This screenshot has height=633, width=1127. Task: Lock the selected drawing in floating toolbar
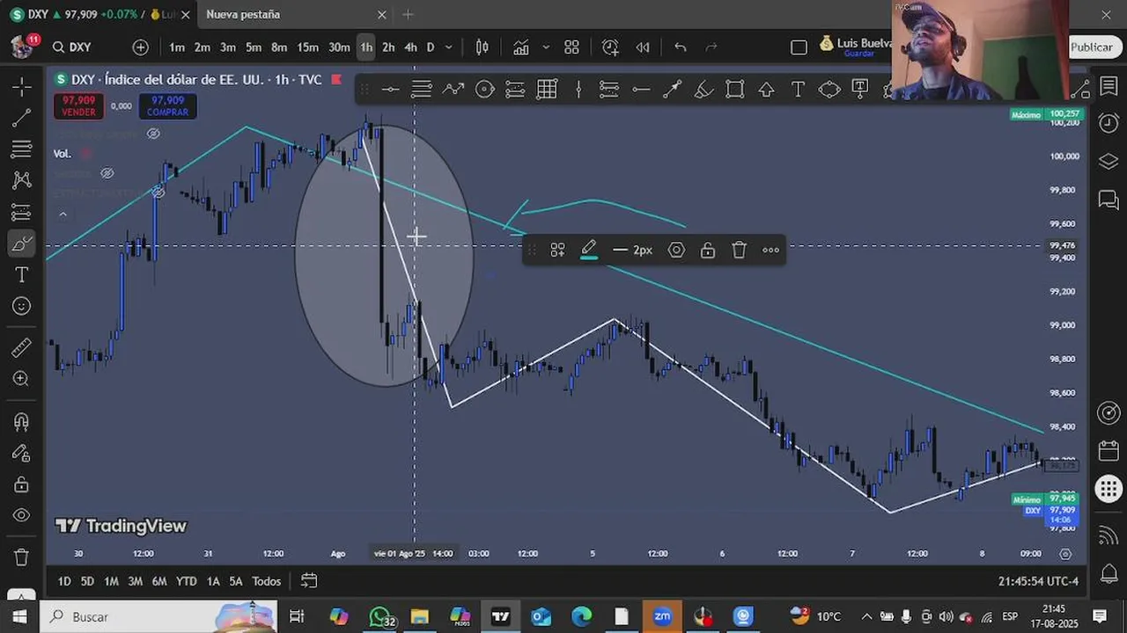[x=708, y=251]
